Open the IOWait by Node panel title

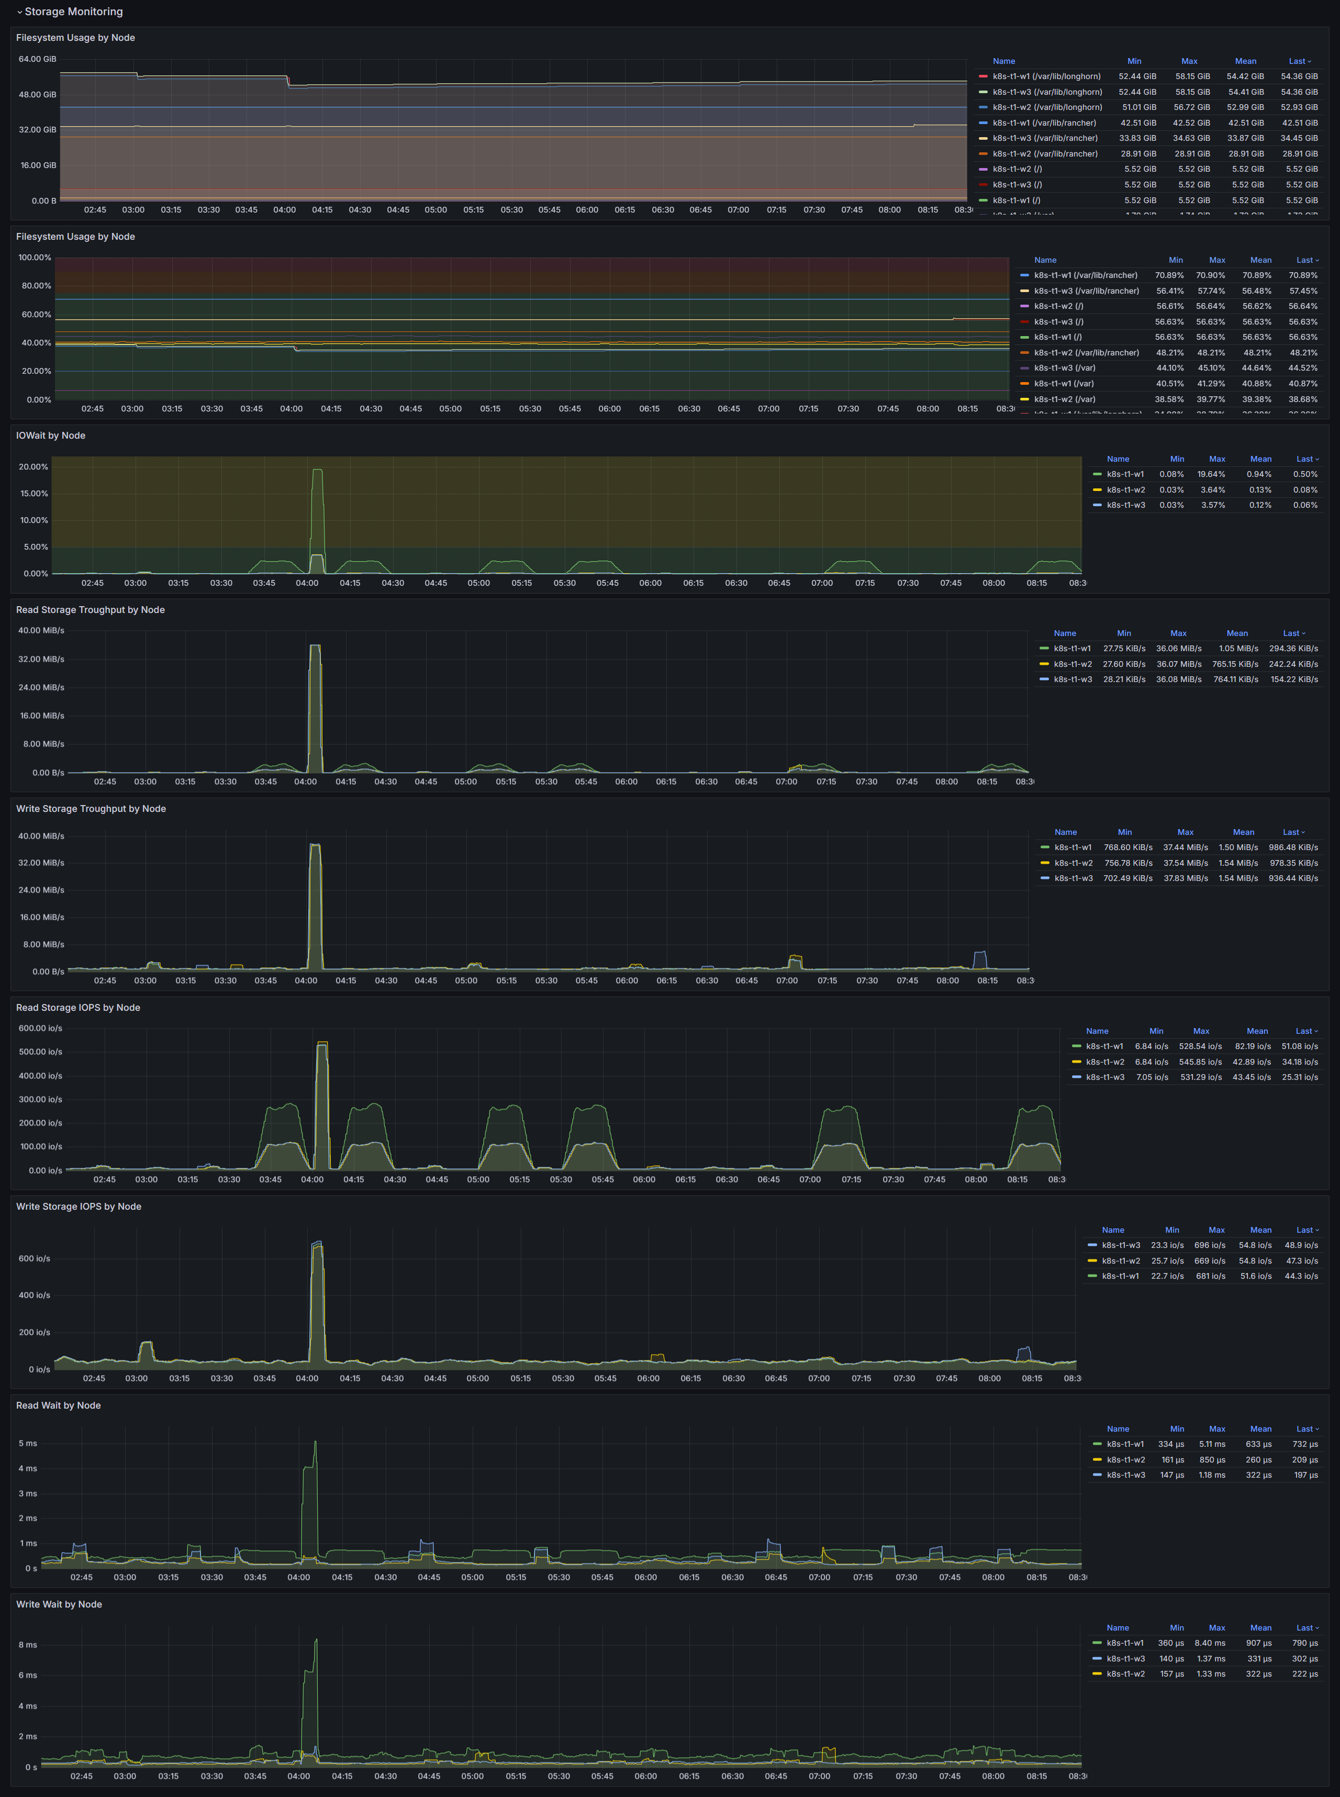(50, 436)
